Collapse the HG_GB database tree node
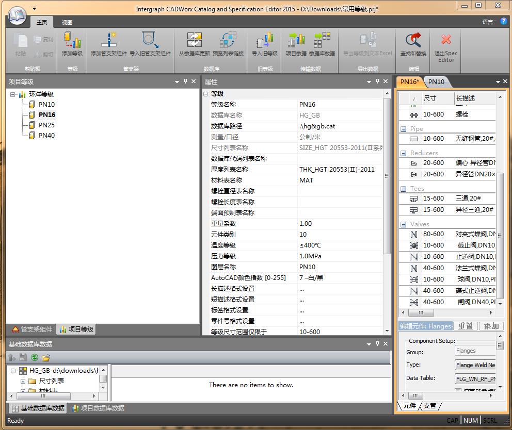 coord(13,371)
